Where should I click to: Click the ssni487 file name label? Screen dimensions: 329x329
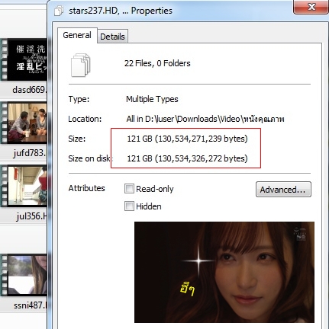click(x=31, y=305)
